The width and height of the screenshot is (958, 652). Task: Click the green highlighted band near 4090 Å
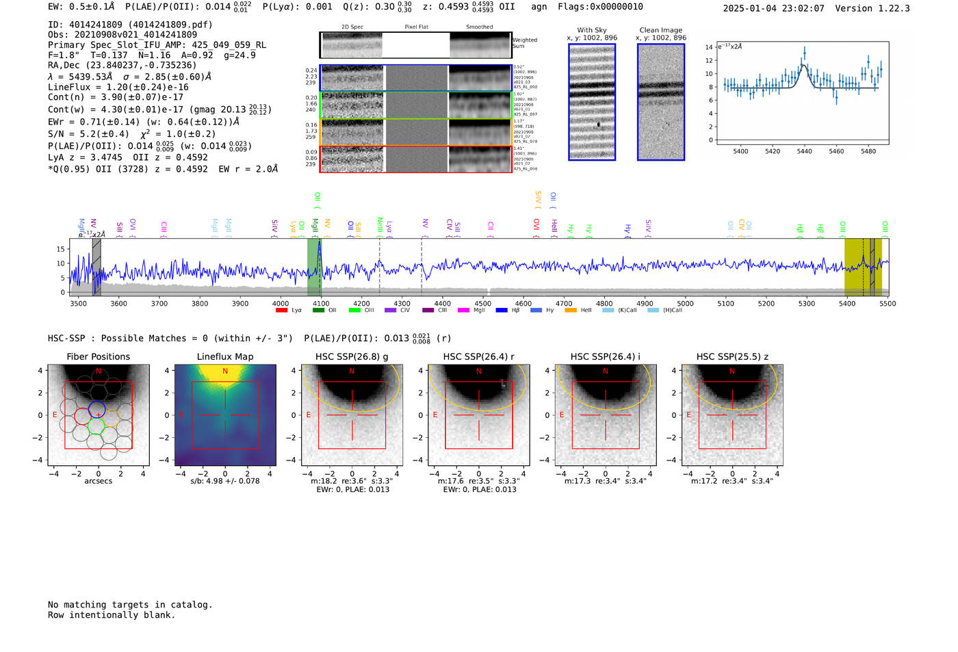click(314, 267)
